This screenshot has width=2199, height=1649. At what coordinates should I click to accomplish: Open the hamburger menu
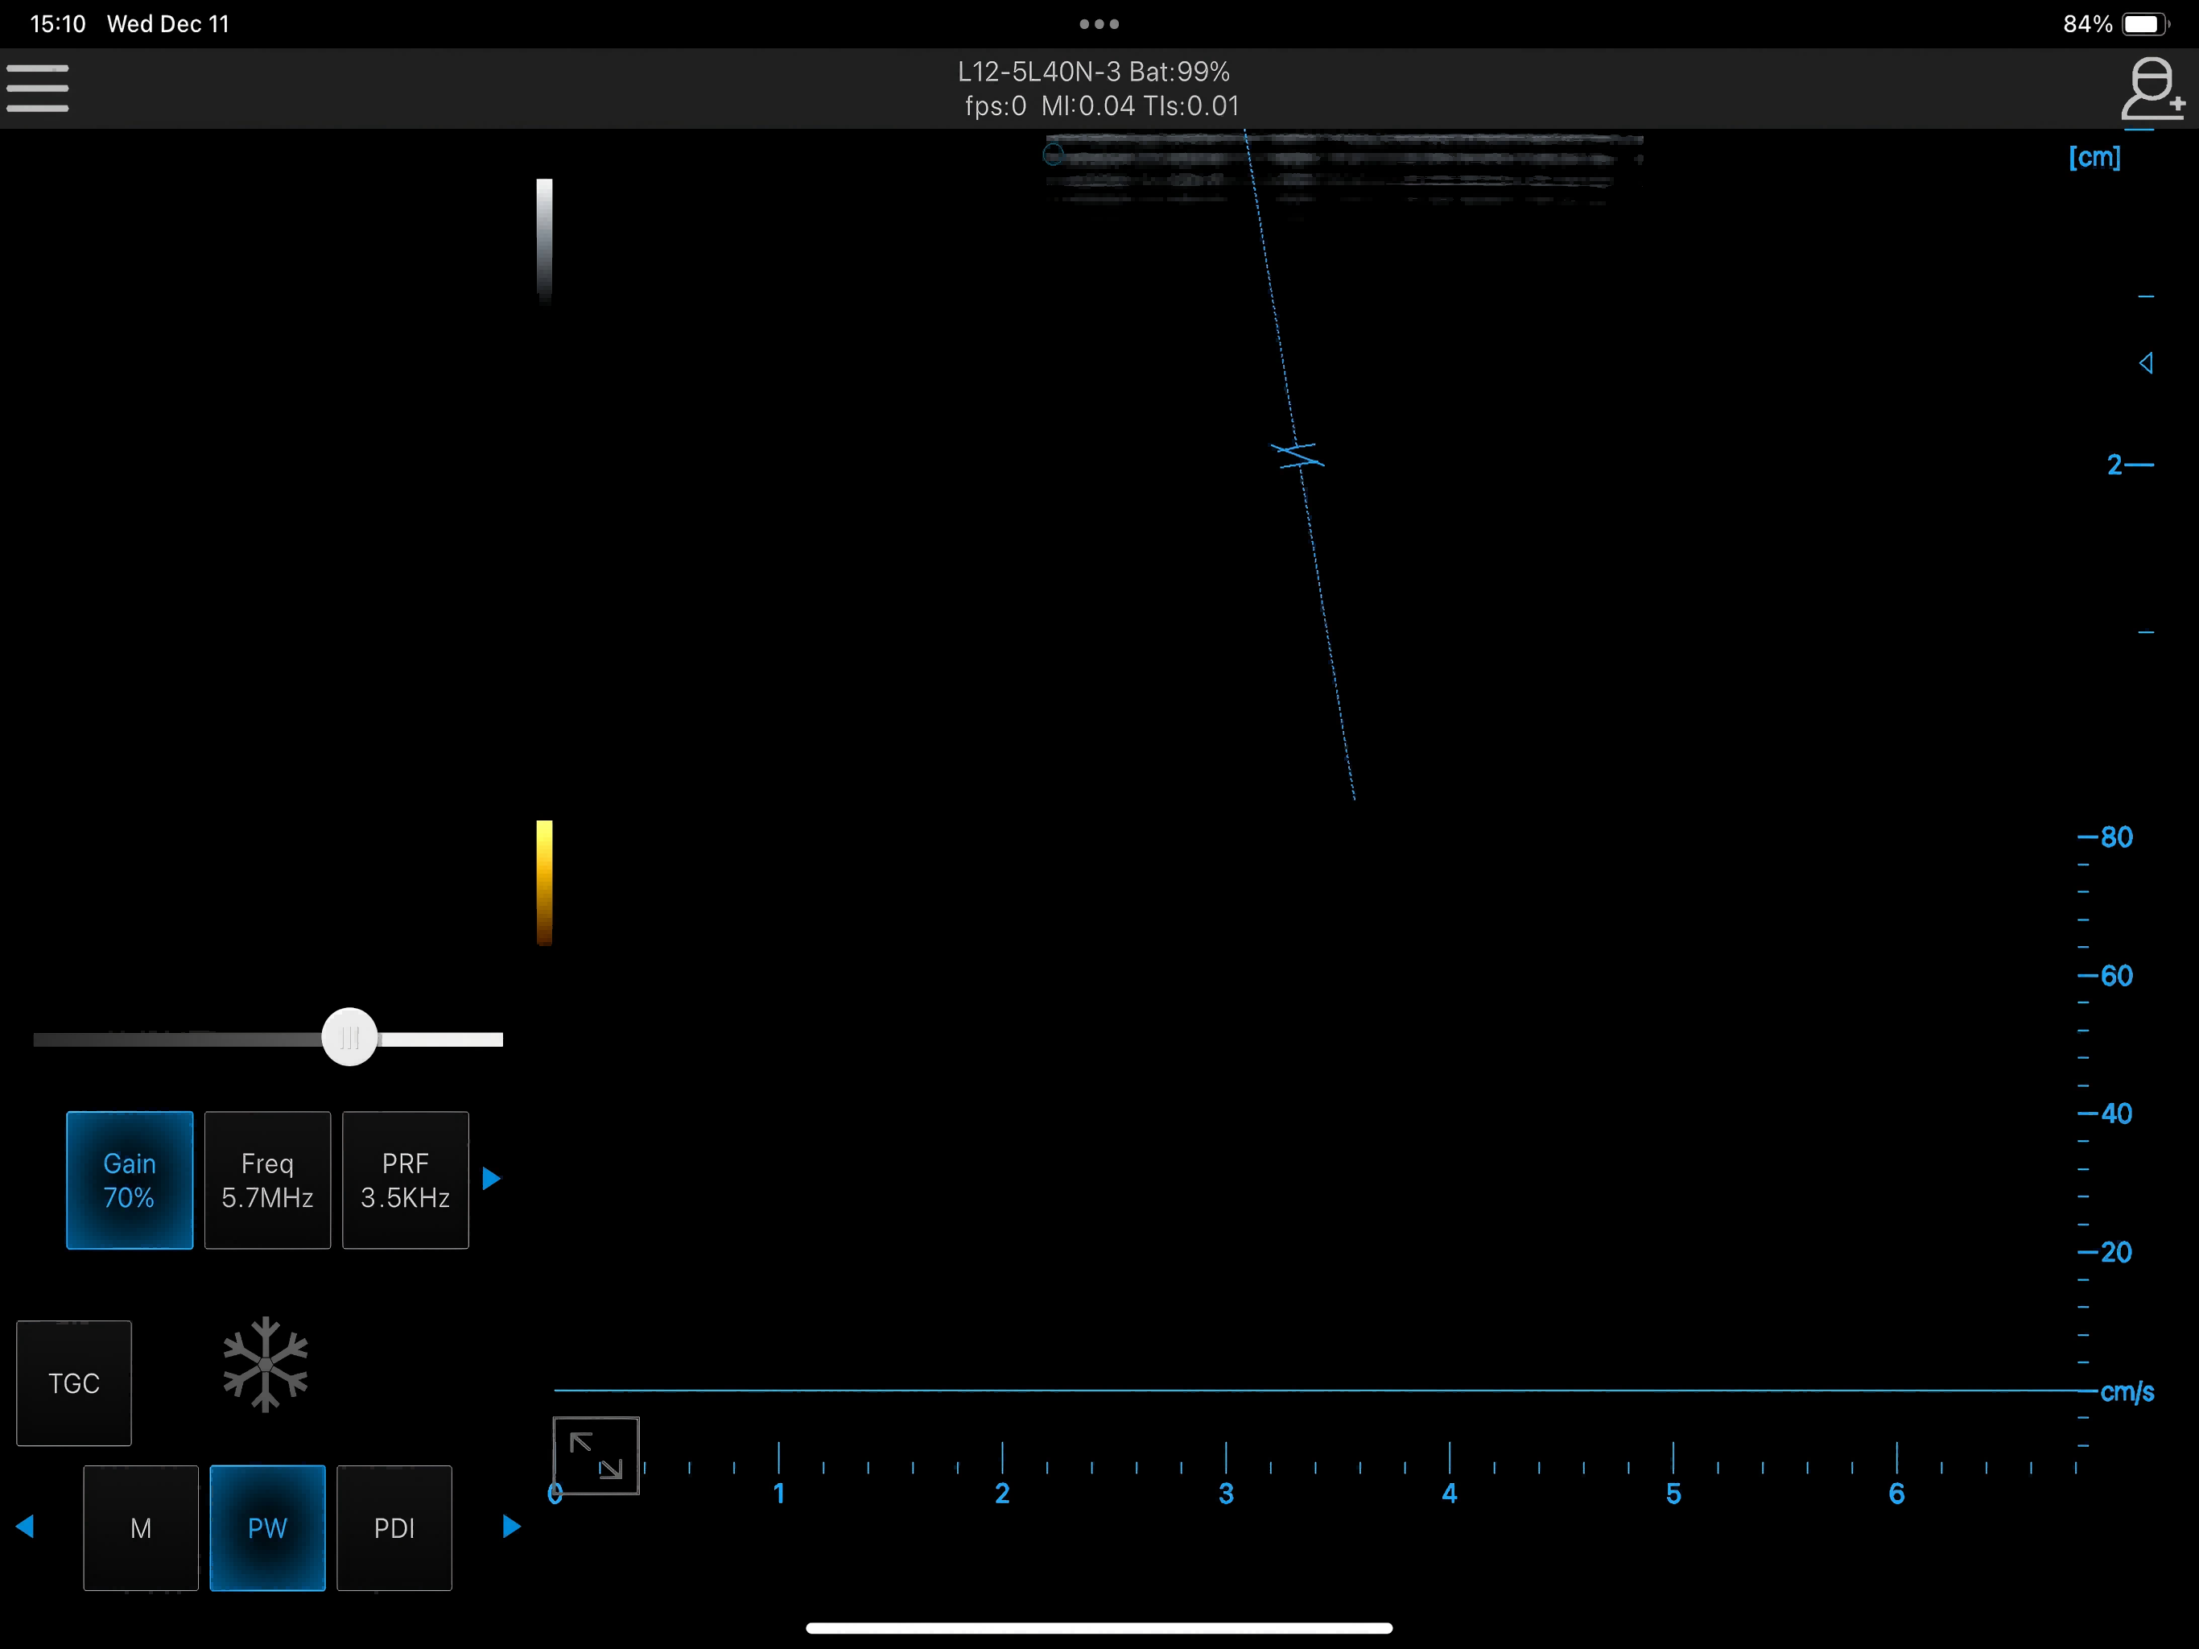pyautogui.click(x=37, y=88)
